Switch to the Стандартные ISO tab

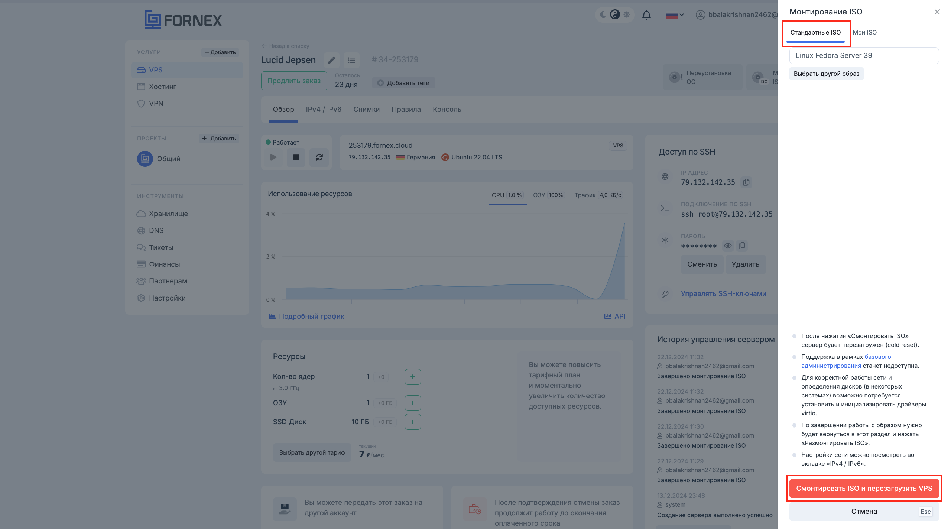coord(815,32)
